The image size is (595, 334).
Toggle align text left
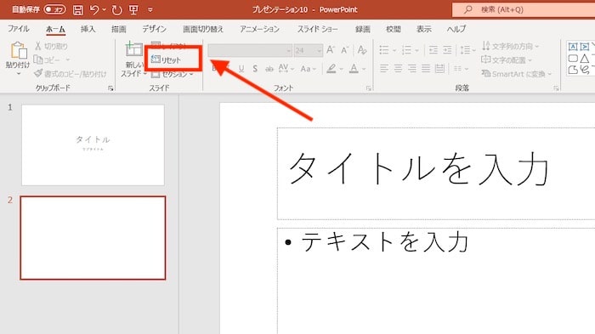coord(384,69)
